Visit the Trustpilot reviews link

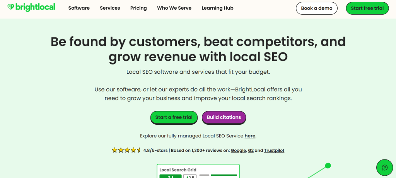point(274,150)
